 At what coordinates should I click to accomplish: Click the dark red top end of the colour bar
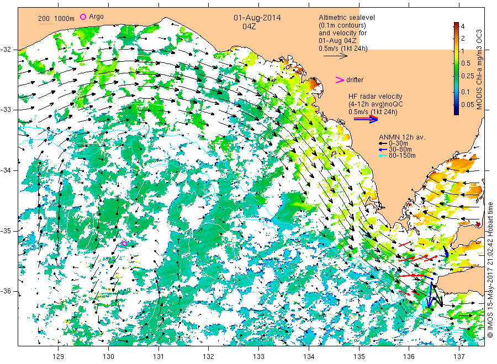click(x=456, y=24)
